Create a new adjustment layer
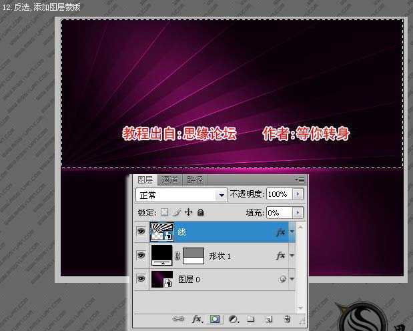Image resolution: width=413 pixels, height=331 pixels. (234, 320)
